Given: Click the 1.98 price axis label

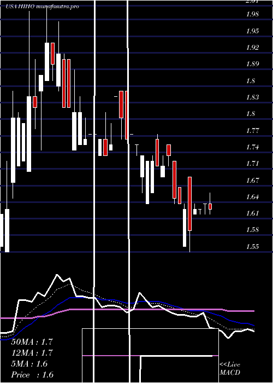Looking at the screenshot, I should click(x=252, y=14).
